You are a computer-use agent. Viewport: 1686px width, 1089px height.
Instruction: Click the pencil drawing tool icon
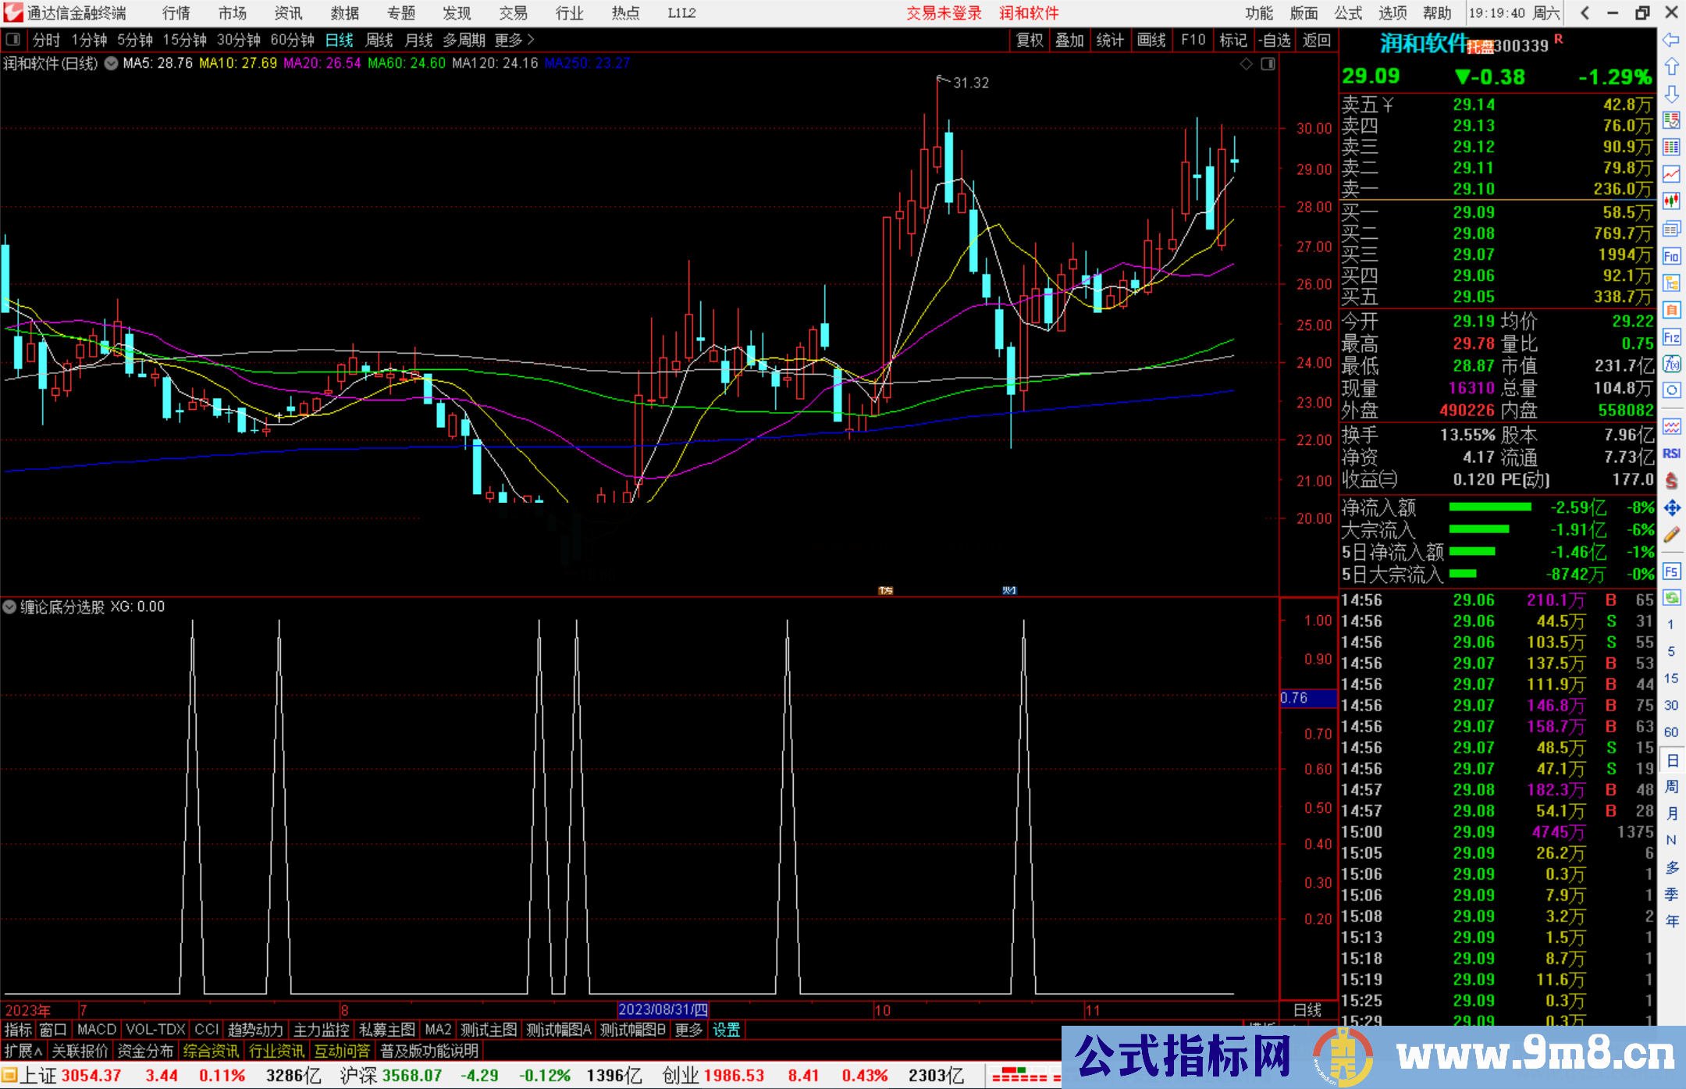[1671, 535]
